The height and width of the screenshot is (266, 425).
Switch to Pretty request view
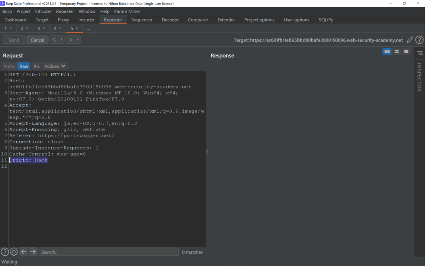(x=9, y=66)
